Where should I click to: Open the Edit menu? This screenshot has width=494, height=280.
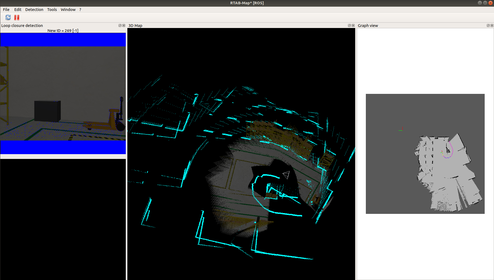(18, 9)
